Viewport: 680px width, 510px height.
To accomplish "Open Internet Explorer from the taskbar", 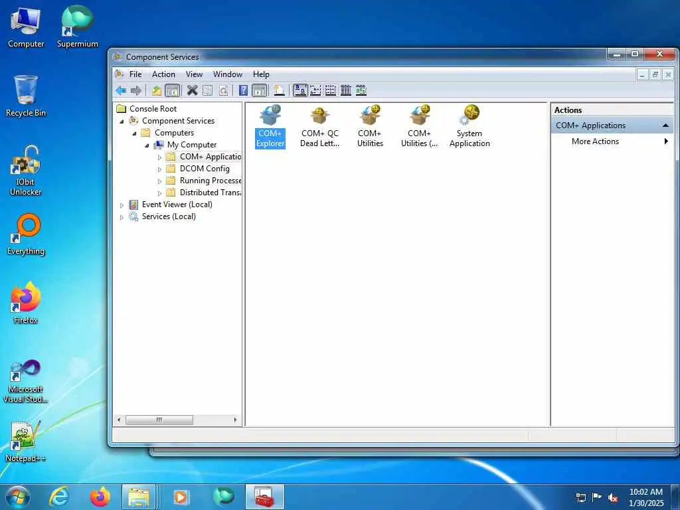I will (x=59, y=497).
